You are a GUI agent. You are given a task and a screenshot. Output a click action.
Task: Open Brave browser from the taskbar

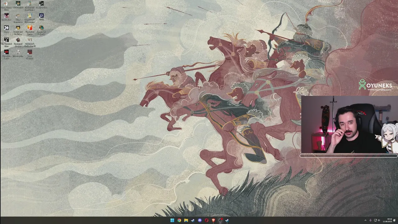click(213, 220)
